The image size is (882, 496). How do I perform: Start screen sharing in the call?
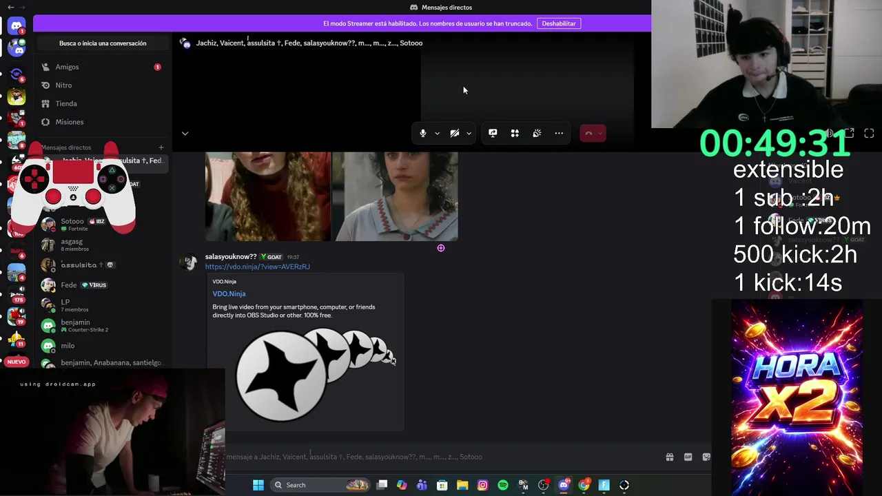(x=493, y=133)
